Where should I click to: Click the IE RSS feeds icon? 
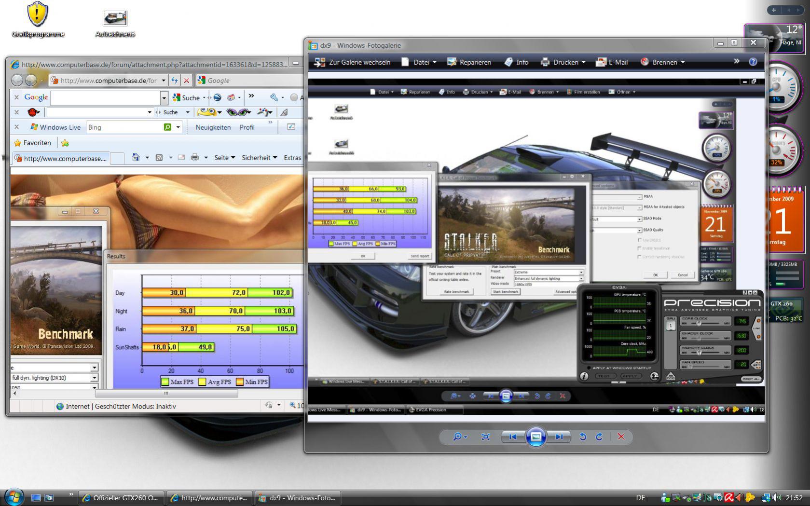[x=159, y=157]
